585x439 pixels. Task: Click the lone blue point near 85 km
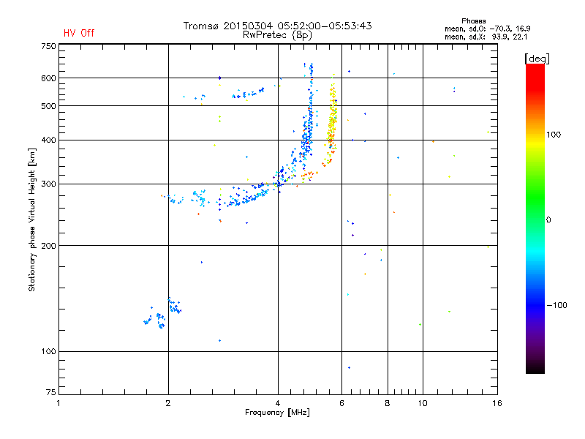coord(350,368)
